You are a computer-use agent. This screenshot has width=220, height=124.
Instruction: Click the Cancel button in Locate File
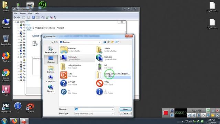coord(125,113)
